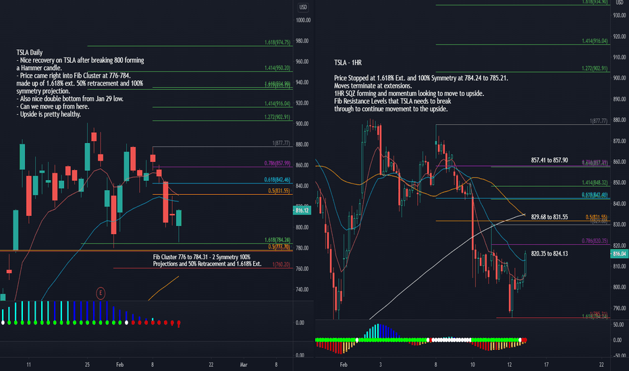Click 'Price Stopped at 1.618% Ext.' note line
Screen dimensions: 629x371
click(x=421, y=78)
